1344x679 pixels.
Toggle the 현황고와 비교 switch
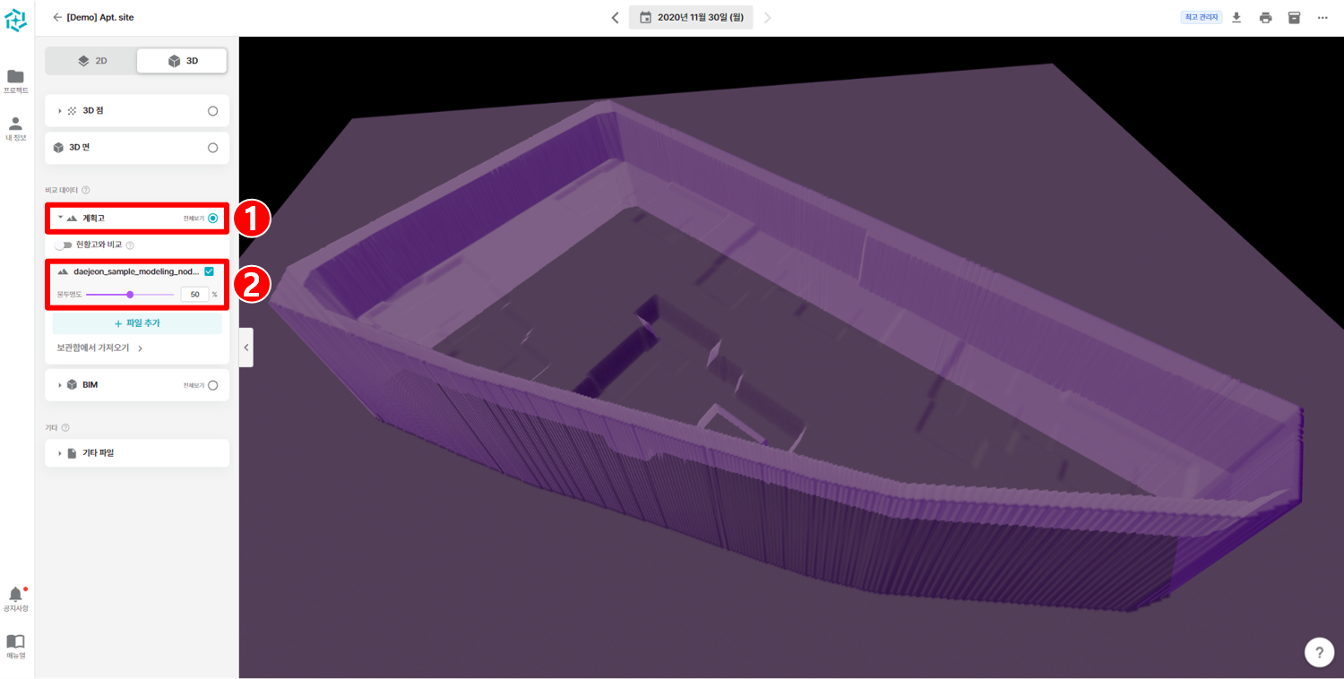point(64,245)
